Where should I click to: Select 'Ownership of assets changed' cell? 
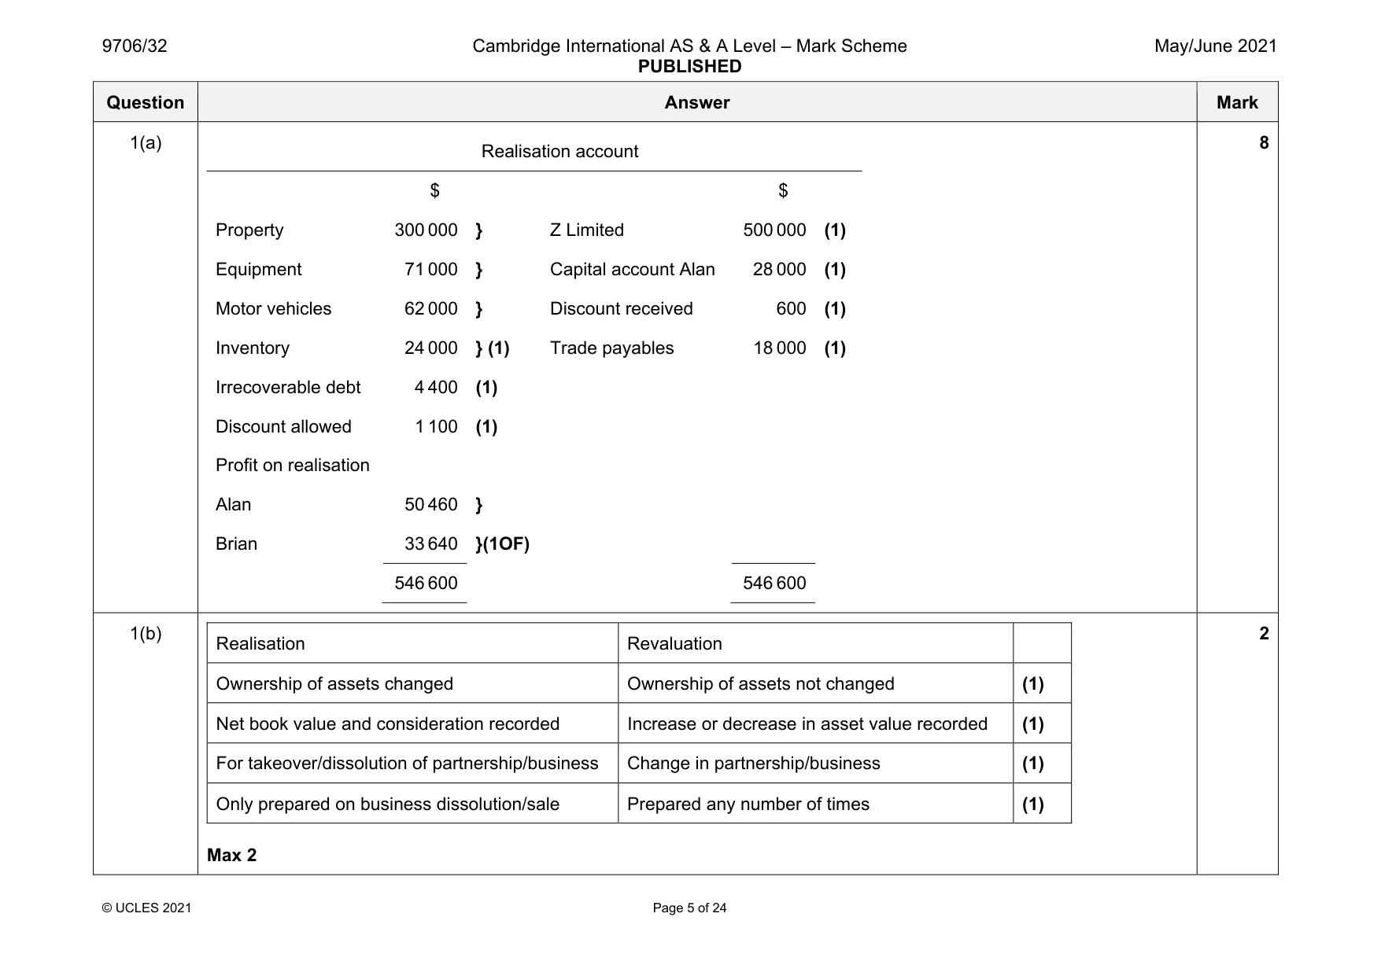[412, 683]
